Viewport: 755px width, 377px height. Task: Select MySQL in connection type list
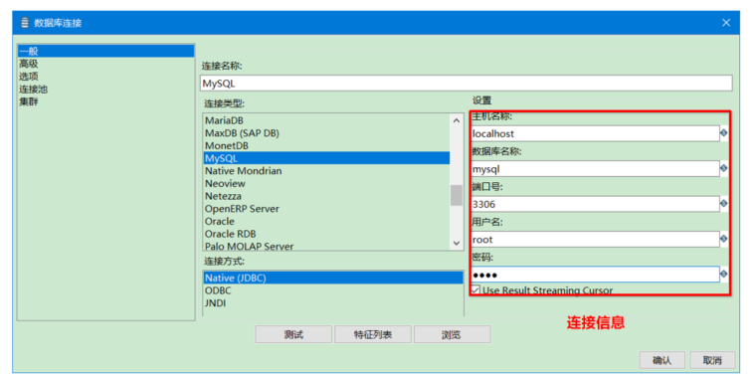pyautogui.click(x=326, y=158)
